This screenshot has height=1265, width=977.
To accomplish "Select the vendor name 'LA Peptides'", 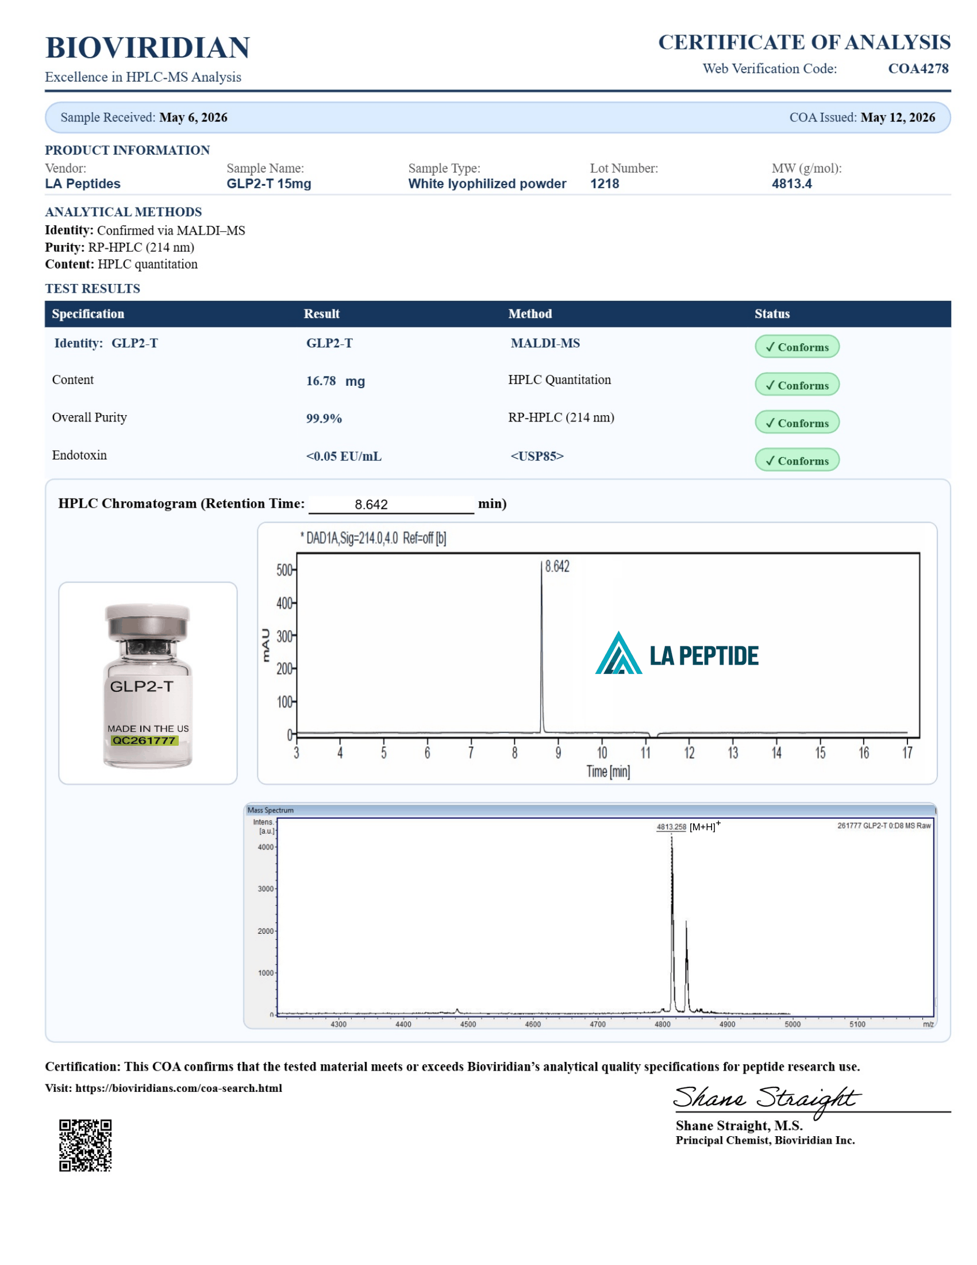I will [x=83, y=183].
